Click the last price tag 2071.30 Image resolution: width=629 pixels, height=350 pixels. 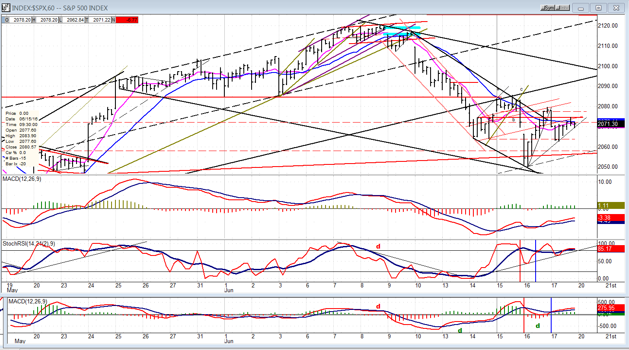pyautogui.click(x=610, y=124)
